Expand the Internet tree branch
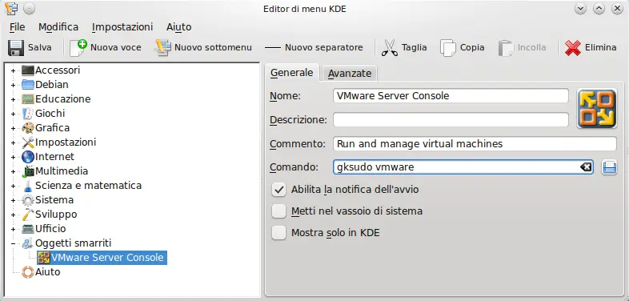This screenshot has width=629, height=301. 13,158
